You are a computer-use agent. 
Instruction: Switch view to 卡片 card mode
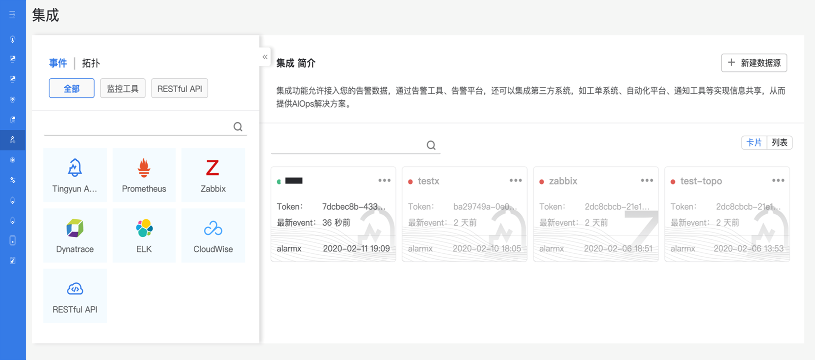pyautogui.click(x=754, y=143)
